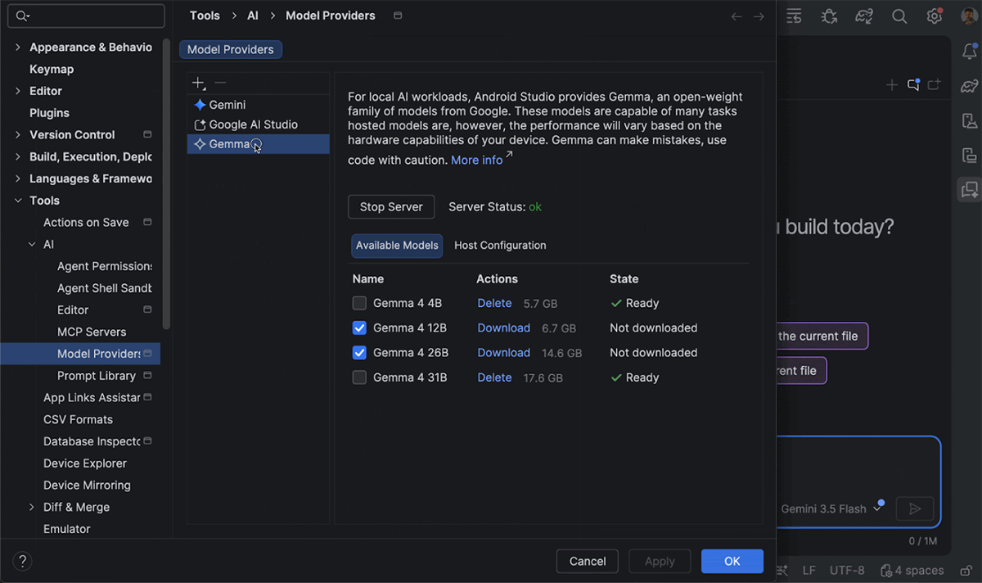Open the debugger bug icon in main toolbar
Viewport: 982px width, 583px height.
coord(829,16)
